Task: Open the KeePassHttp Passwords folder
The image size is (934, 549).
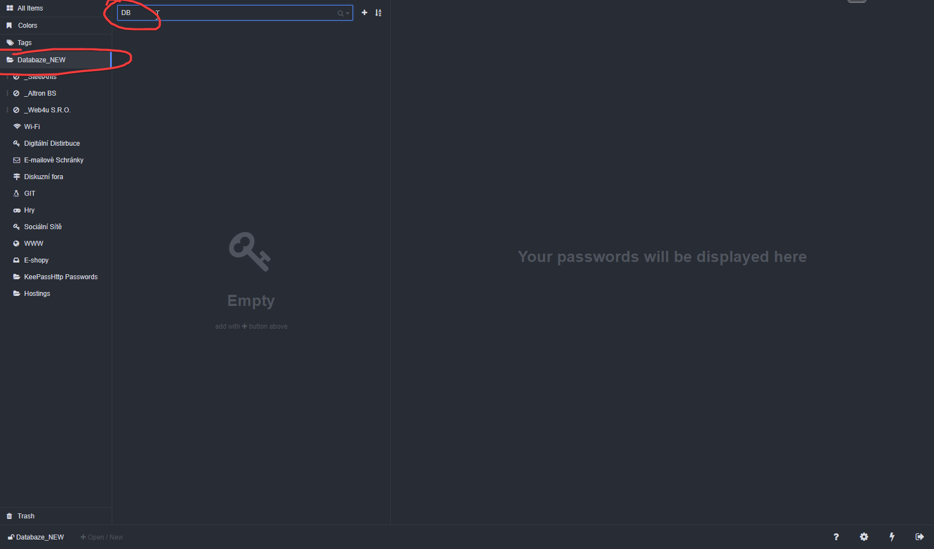Action: coord(60,276)
